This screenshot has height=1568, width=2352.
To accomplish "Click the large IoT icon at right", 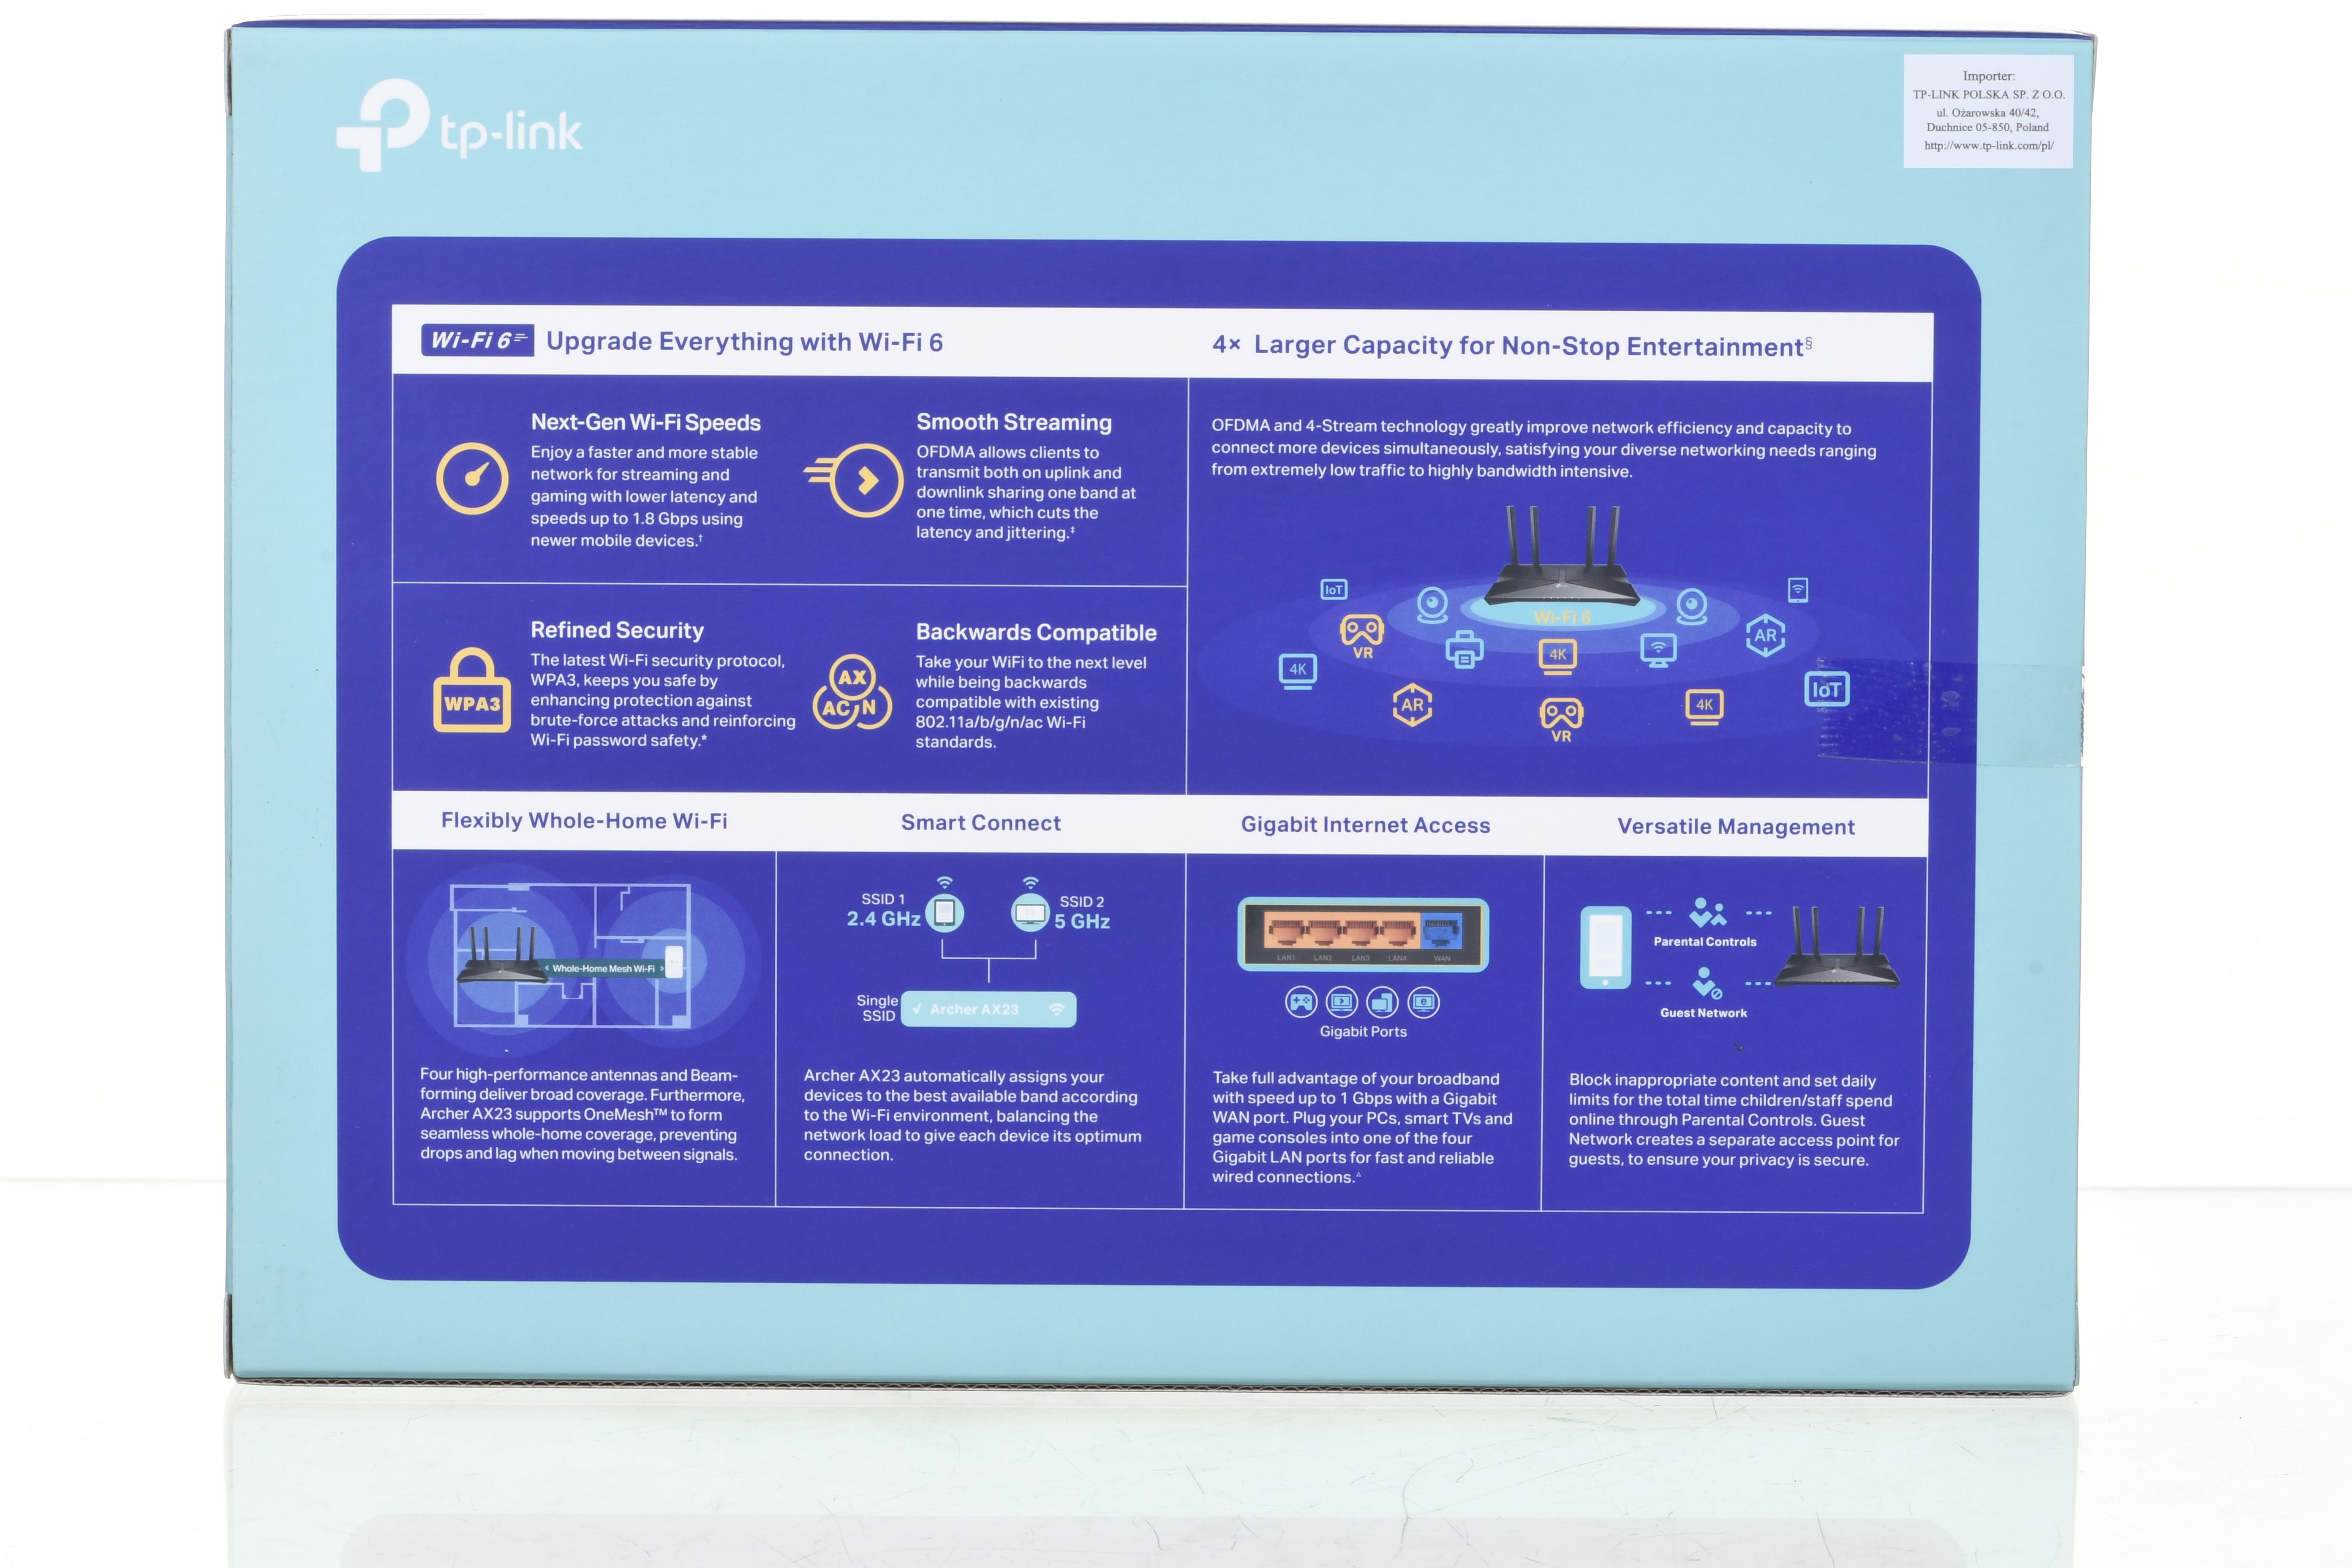I will pyautogui.click(x=1827, y=689).
